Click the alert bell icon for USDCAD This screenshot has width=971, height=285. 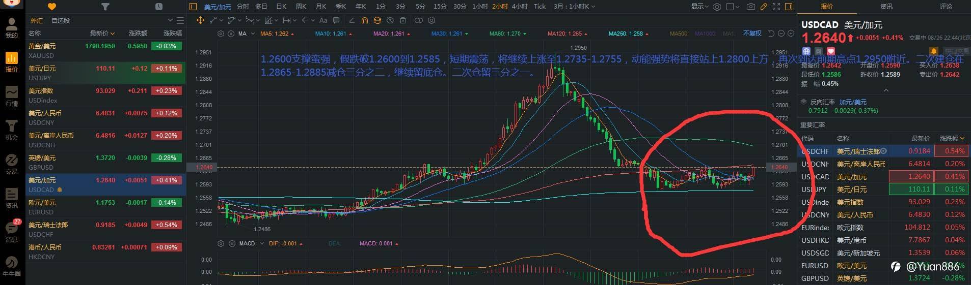click(x=933, y=51)
